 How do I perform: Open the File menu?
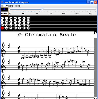point(3,6)
